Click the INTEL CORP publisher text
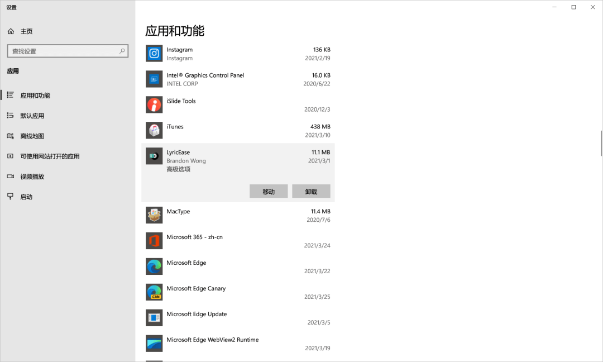This screenshot has height=362, width=603. pos(182,84)
